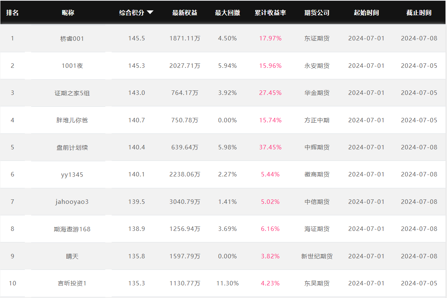Click equity value 3040.79万

[185, 202]
